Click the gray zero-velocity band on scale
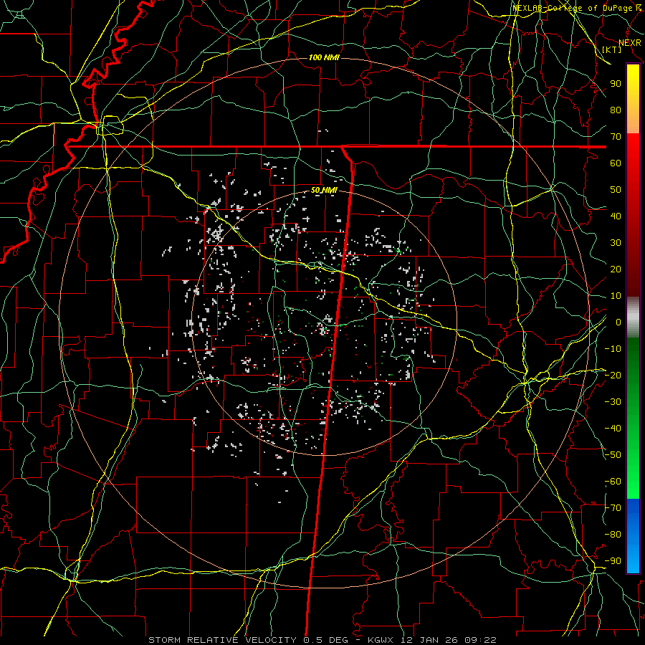Screen dimensions: 645x645 coord(633,317)
